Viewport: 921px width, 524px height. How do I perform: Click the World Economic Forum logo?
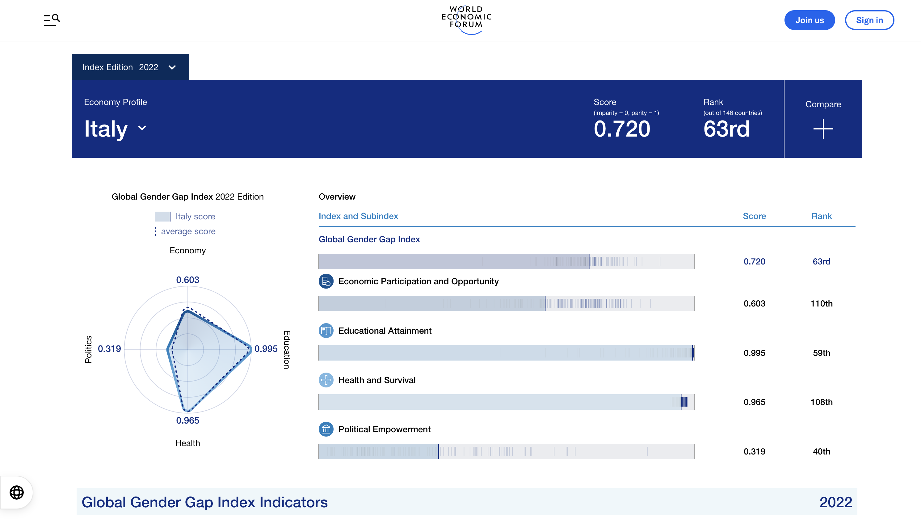(465, 19)
